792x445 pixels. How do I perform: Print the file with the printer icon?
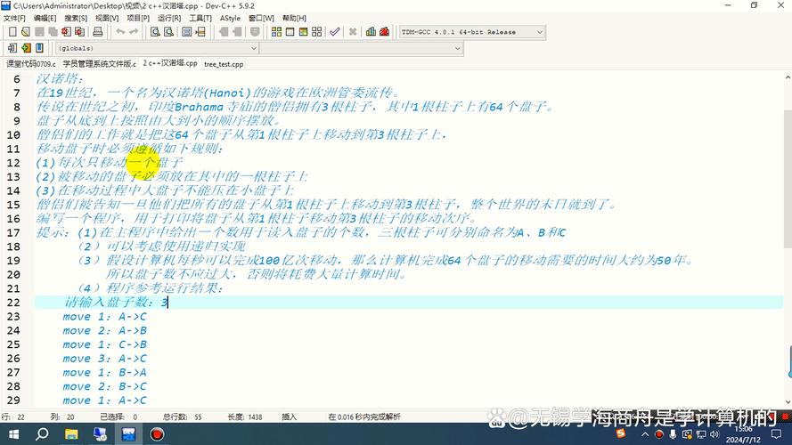[97, 32]
